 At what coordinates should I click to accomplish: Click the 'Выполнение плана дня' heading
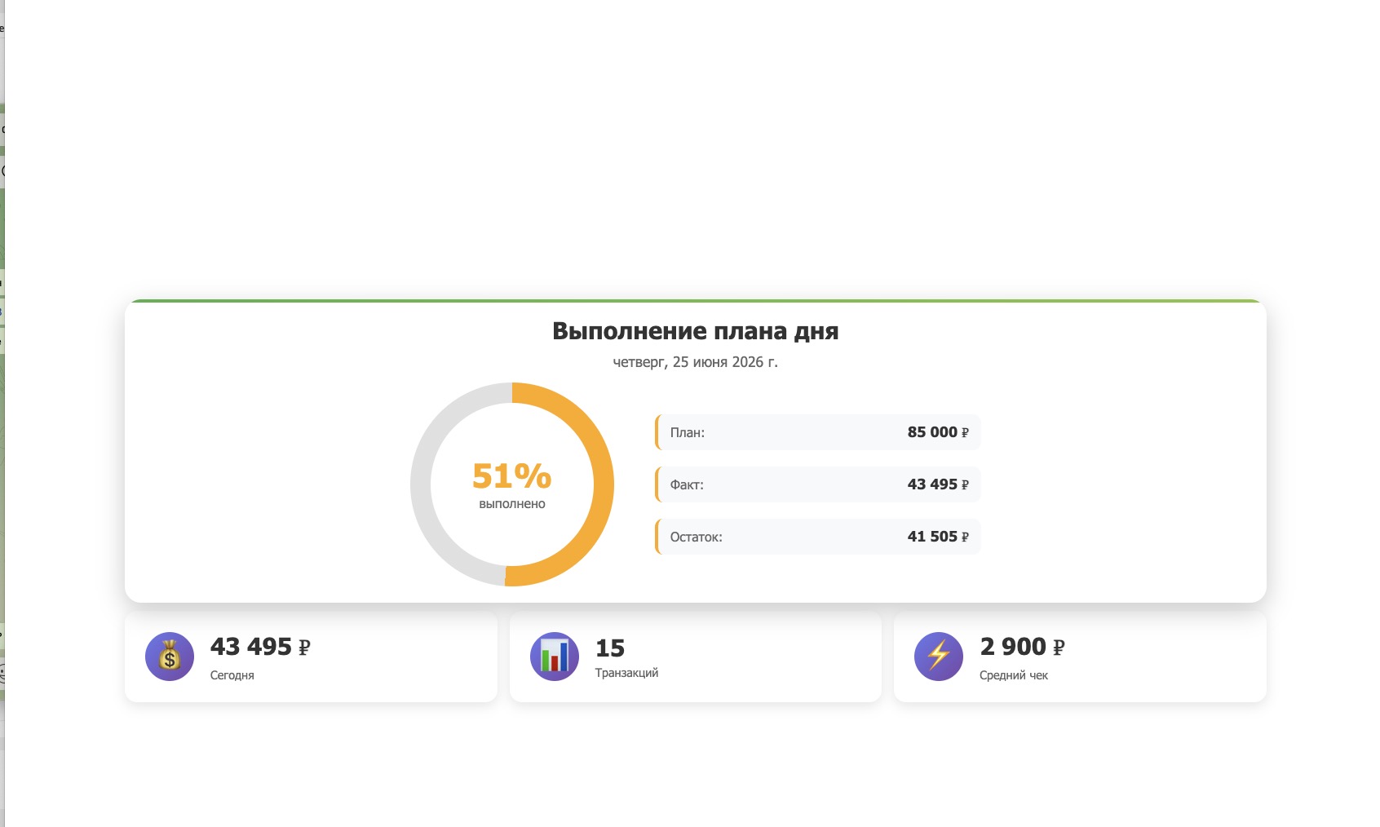[696, 331]
